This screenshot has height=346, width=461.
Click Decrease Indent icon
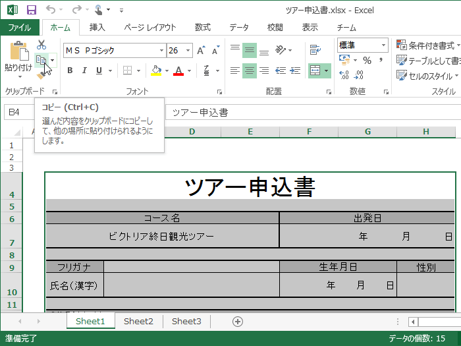tap(280, 71)
